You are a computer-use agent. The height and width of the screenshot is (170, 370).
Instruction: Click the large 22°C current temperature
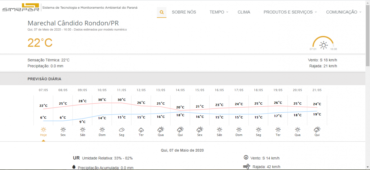tap(40, 43)
